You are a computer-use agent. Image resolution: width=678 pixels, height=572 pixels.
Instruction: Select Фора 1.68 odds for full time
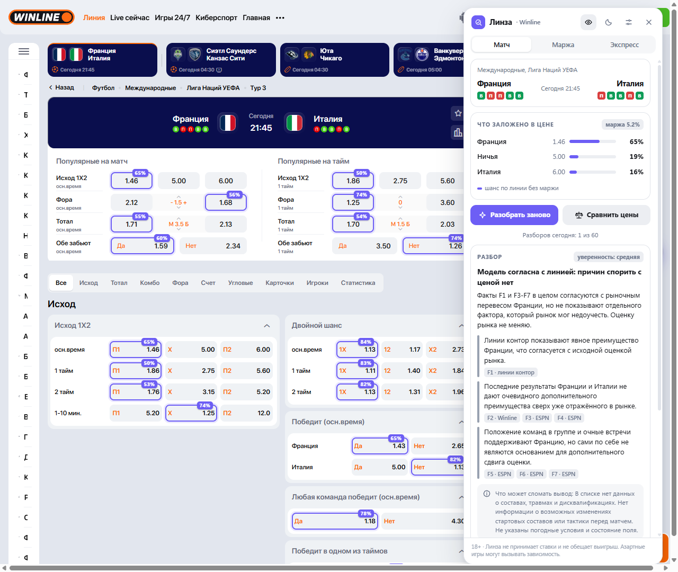[226, 202]
